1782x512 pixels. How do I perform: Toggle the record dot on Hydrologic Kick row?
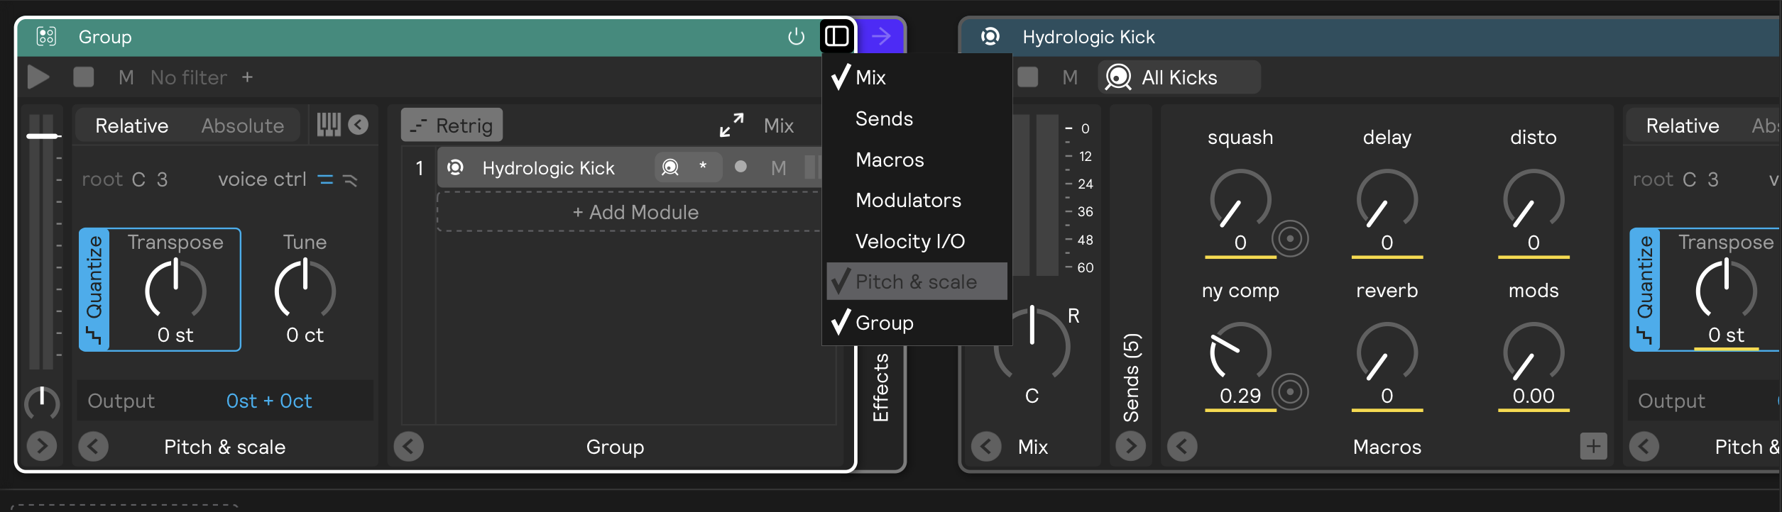point(740,167)
